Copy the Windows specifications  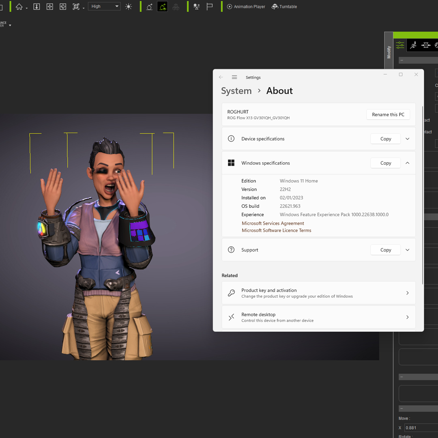[386, 163]
